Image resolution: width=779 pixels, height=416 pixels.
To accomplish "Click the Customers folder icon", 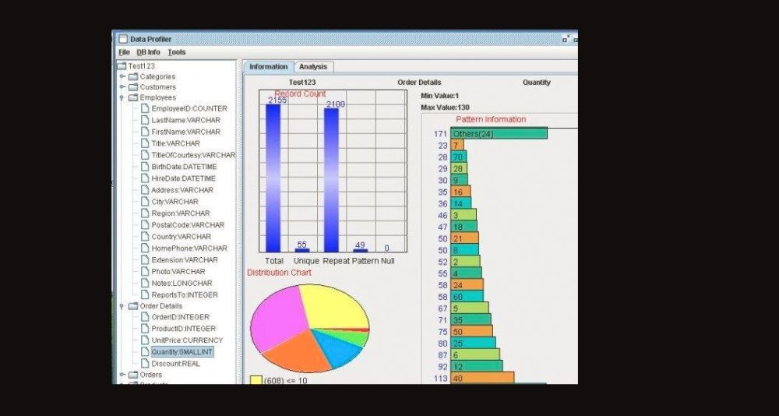I will (x=133, y=87).
